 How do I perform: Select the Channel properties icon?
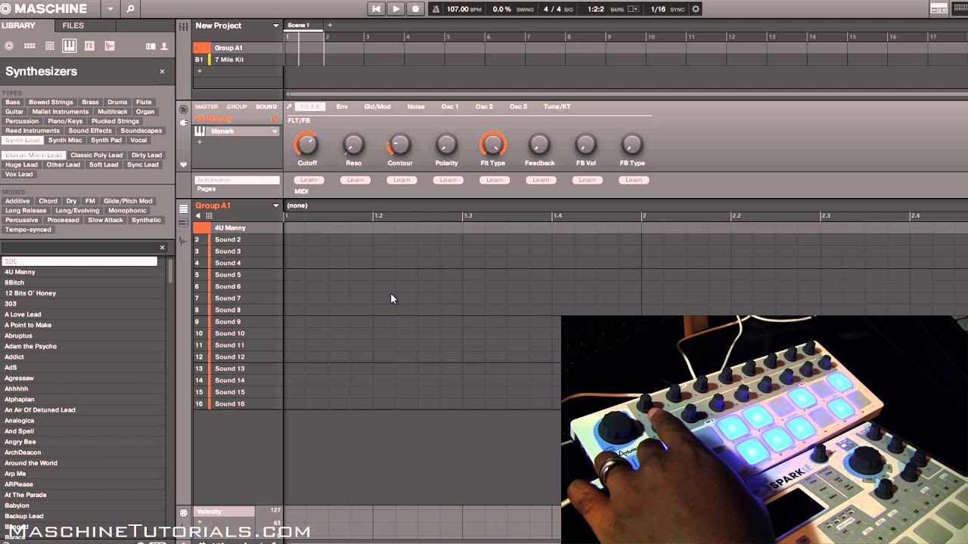(x=183, y=110)
